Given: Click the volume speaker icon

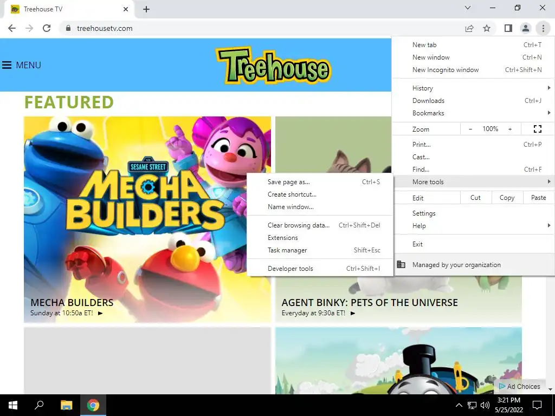Looking at the screenshot, I should 485,405.
